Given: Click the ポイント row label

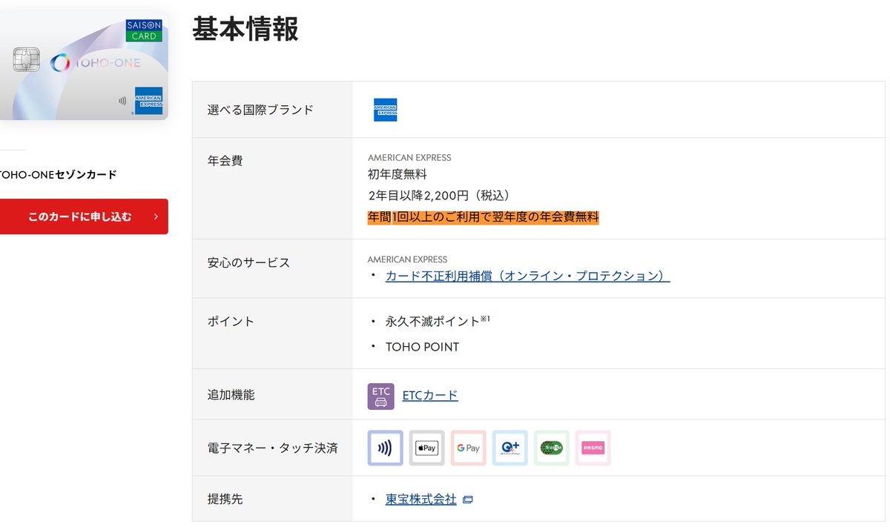Looking at the screenshot, I should 231,321.
